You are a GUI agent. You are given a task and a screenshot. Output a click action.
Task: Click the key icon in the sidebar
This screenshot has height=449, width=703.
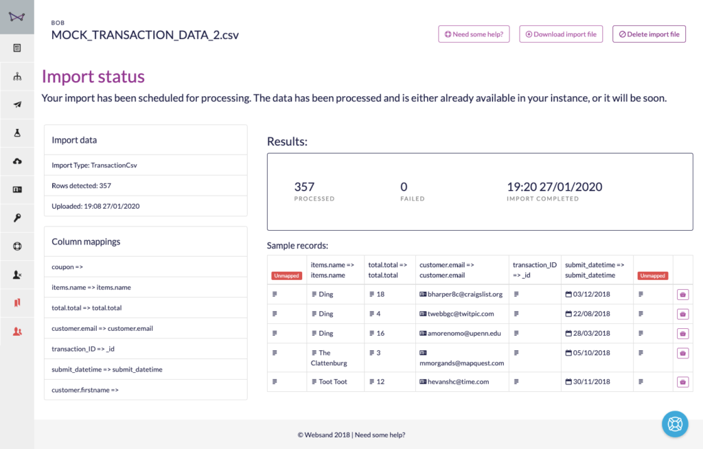[x=16, y=218]
